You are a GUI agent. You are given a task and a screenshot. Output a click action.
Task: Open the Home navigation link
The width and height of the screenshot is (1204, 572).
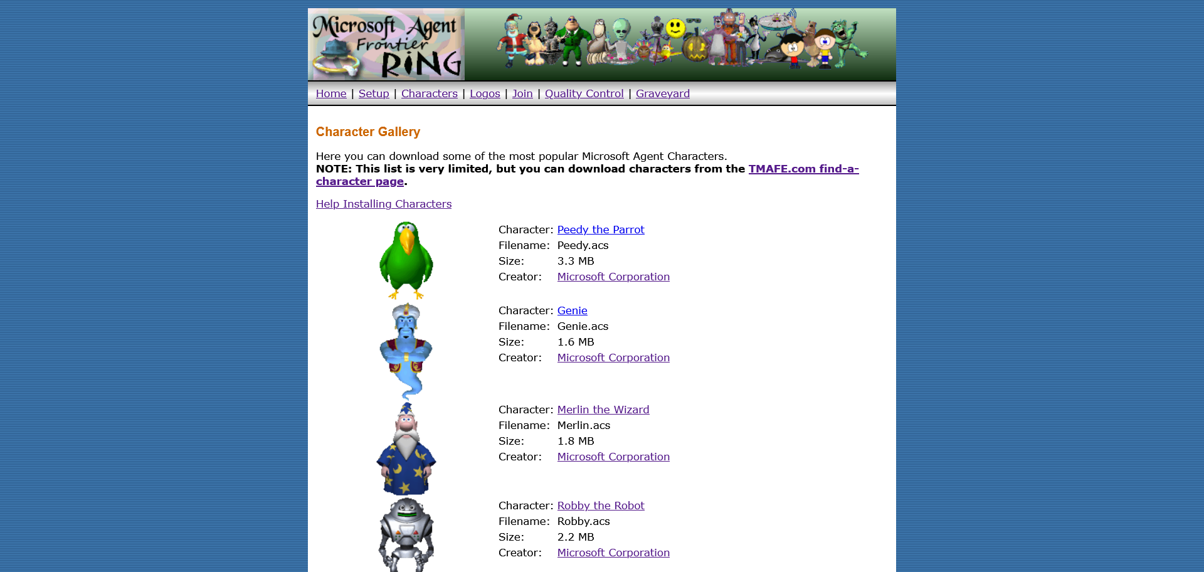(x=331, y=93)
